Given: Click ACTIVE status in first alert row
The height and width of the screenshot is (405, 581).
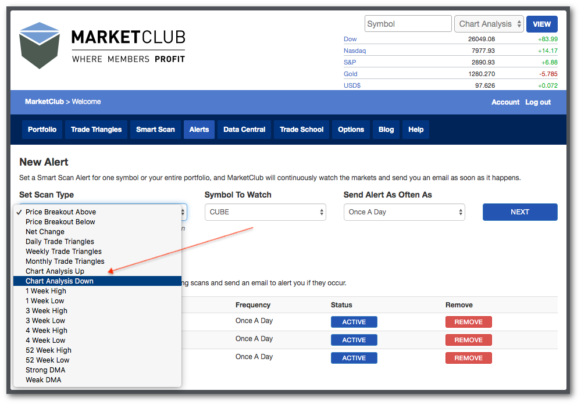Looking at the screenshot, I should point(354,322).
